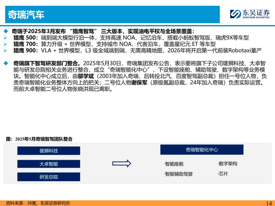Screen dimensions: 275x206
Task: Click diamond bullet before 奇瑞旗下智驾研发部门整合
Action: (x=6, y=63)
